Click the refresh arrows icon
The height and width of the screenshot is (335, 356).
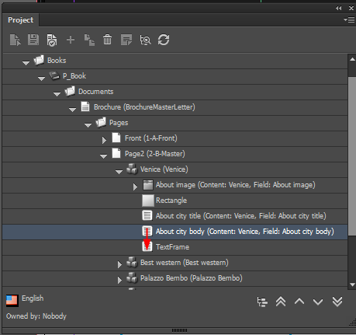click(164, 40)
